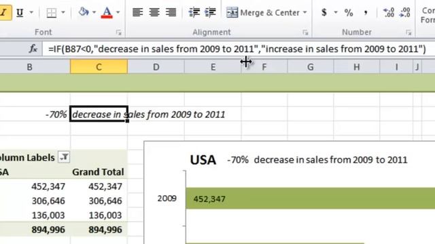Select Grand Total cell 136,003

99,216
